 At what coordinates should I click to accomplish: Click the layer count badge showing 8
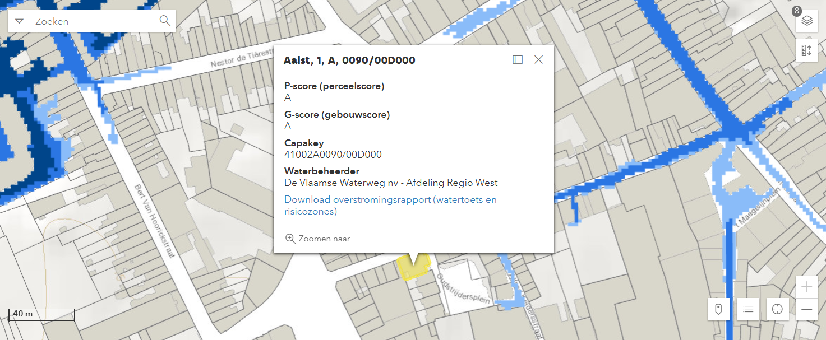tap(796, 11)
